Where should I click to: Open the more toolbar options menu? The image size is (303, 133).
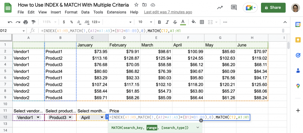point(225,22)
